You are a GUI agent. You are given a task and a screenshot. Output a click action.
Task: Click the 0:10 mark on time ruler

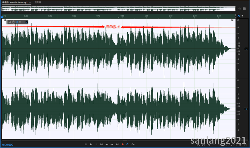(x=26, y=16)
